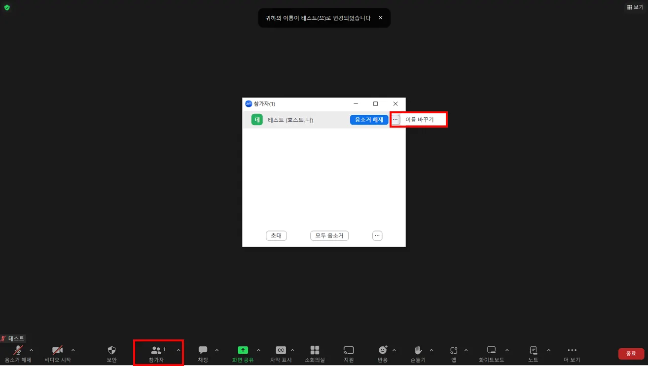The image size is (648, 366).
Task: Start 화면 공유 screen sharing
Action: click(x=243, y=353)
